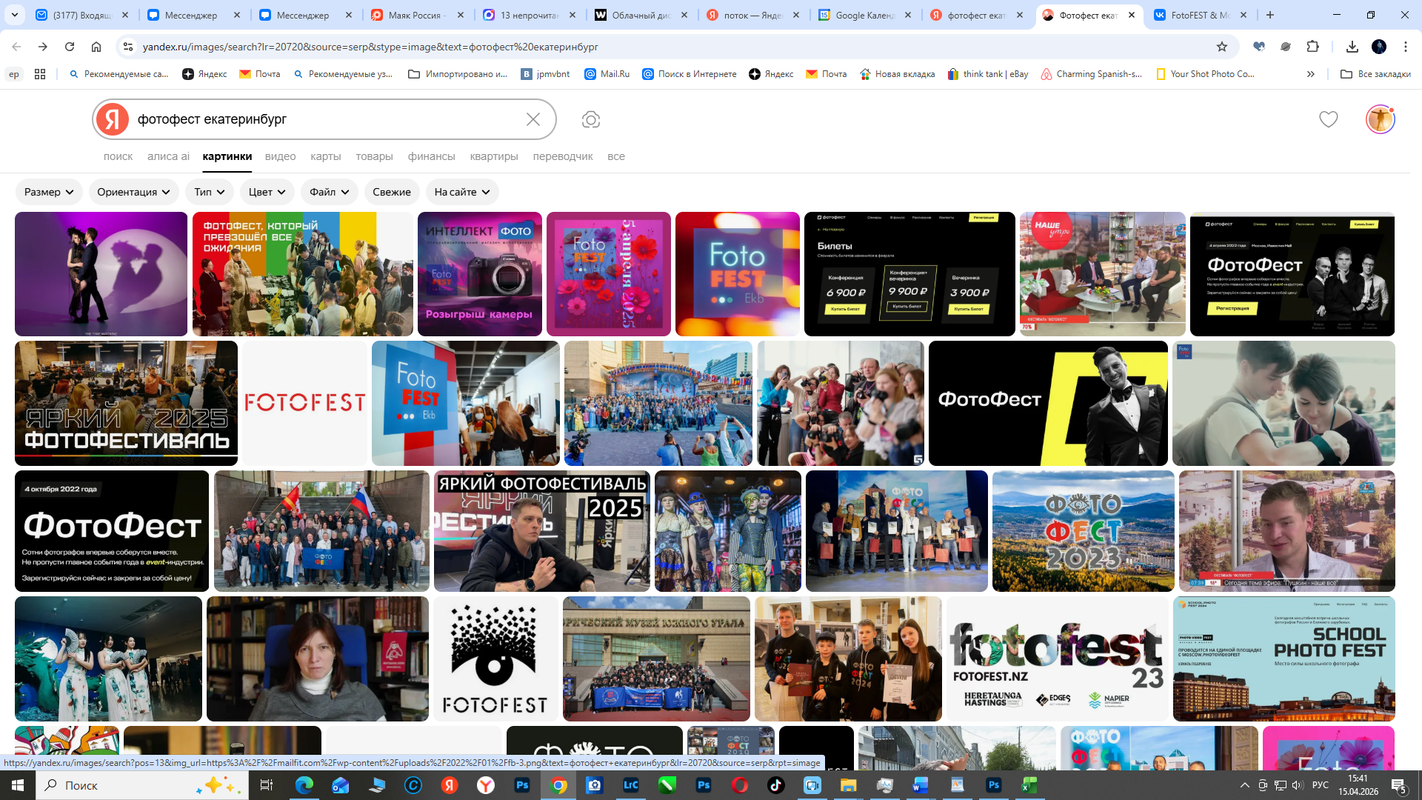Open the apps grid in bookmarks bar
This screenshot has height=800, width=1422.
40,74
